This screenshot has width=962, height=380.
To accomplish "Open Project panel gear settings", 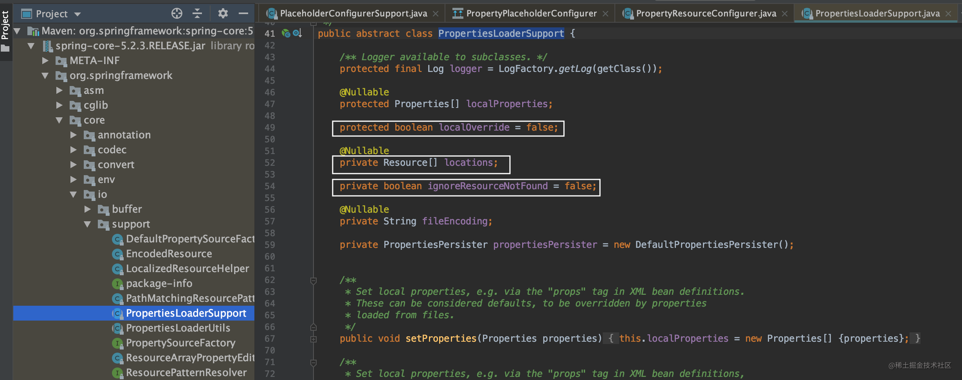I will click(x=223, y=14).
